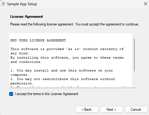Image resolution: width=149 pixels, height=115 pixels.
Task: Click the 'I accept the terms' label text
Action: tap(46, 94)
